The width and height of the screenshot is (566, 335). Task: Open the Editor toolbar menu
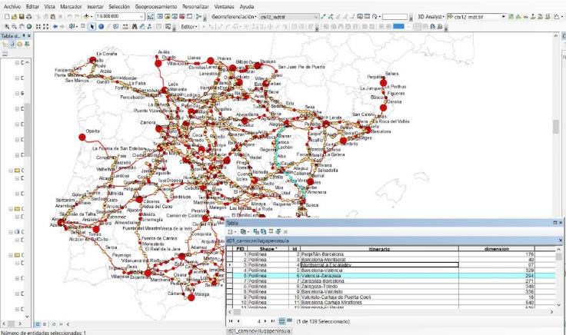[x=189, y=27]
